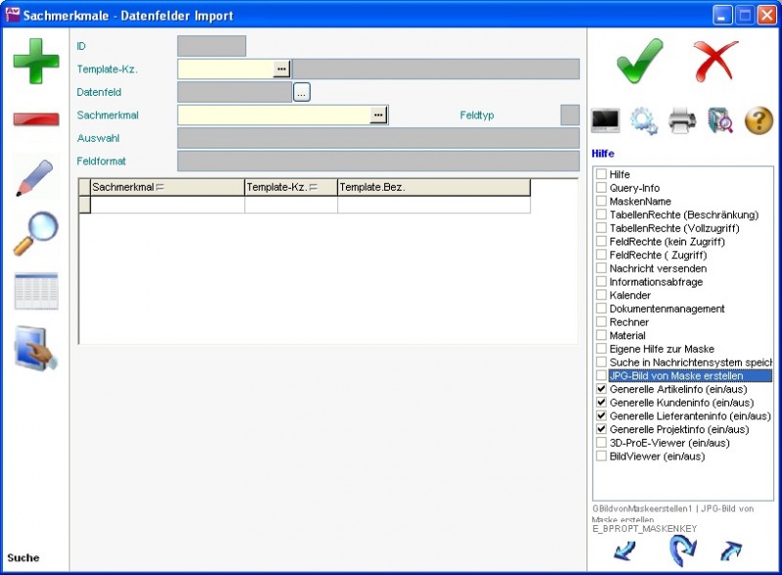The image size is (782, 575).
Task: Click the printer icon
Action: point(682,120)
